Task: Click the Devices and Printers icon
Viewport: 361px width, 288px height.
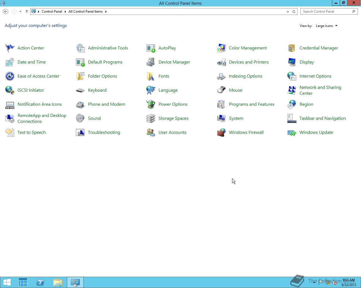Action: pyautogui.click(x=221, y=62)
